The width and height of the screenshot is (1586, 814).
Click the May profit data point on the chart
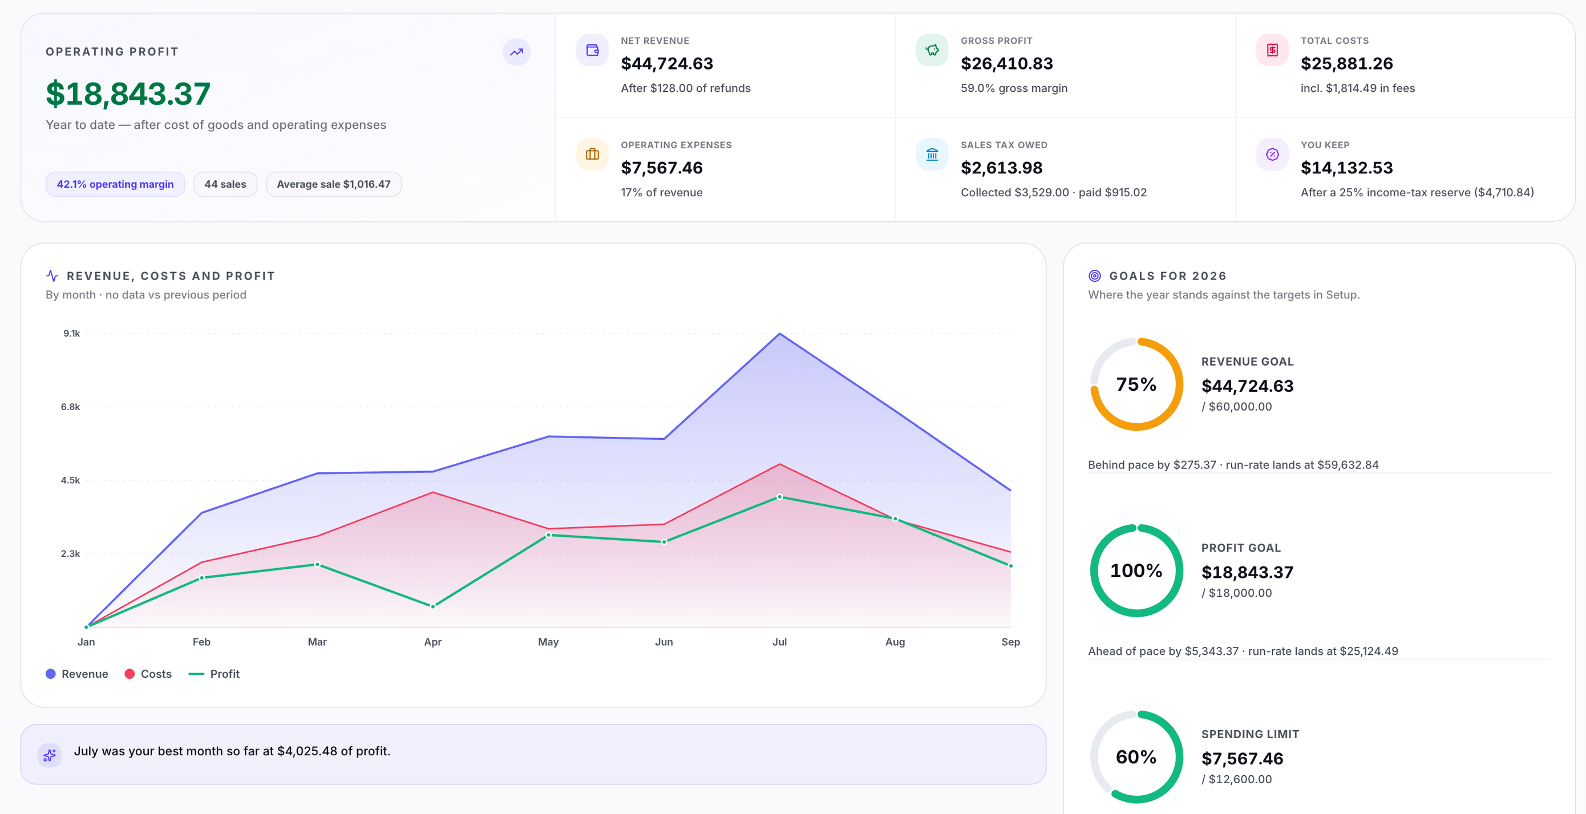click(x=549, y=535)
